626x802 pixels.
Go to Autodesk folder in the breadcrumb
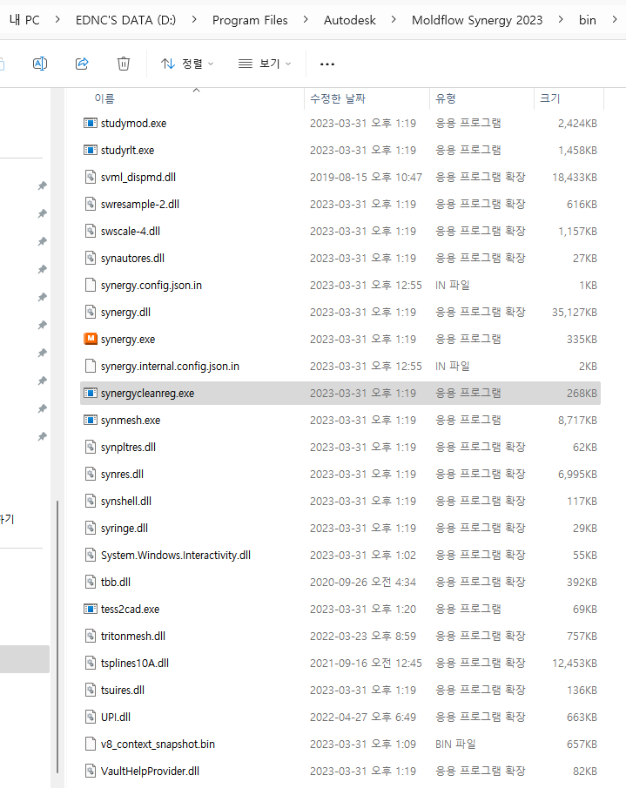click(x=350, y=20)
